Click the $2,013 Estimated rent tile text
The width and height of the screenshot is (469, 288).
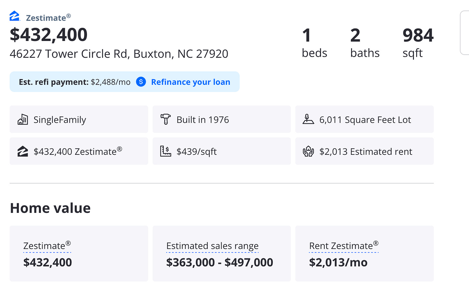[366, 152]
